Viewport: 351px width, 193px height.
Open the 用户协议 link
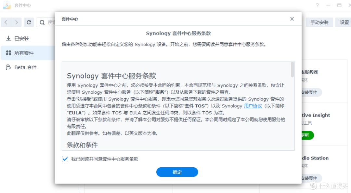click(x=253, y=106)
